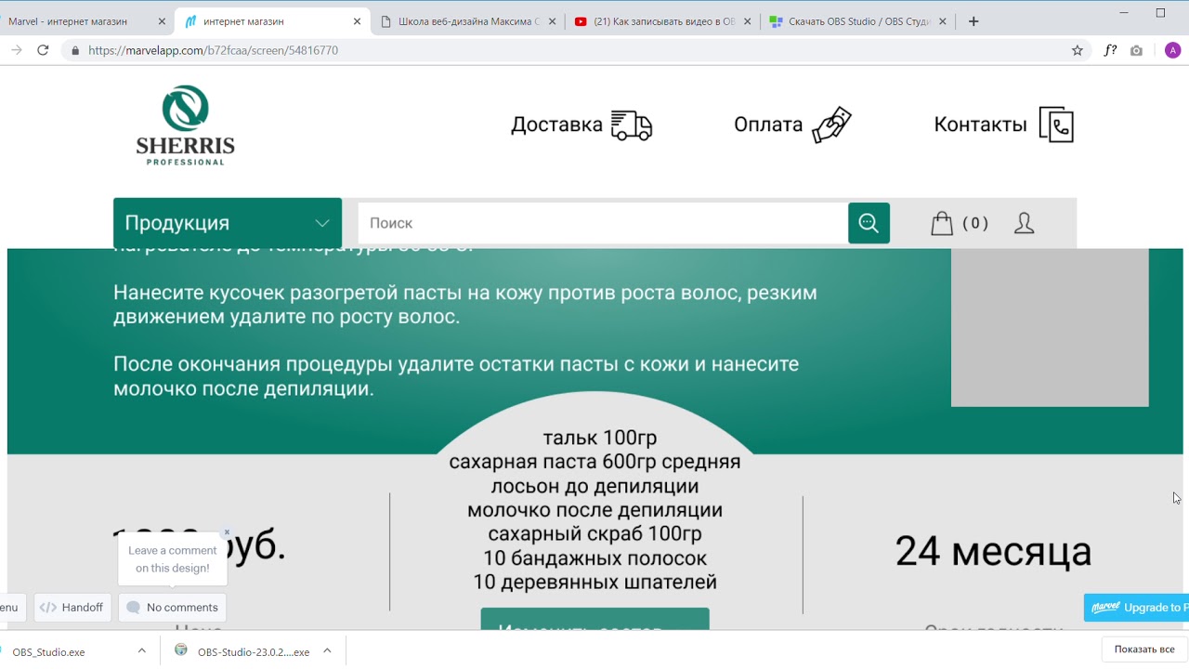Close the YouTube OBS video tab
Screen dimensions: 1189x669
tap(747, 21)
